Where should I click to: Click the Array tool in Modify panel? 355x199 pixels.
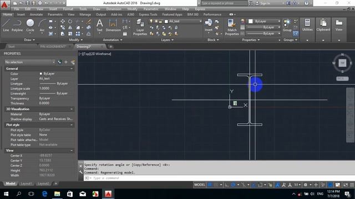coord(78,34)
